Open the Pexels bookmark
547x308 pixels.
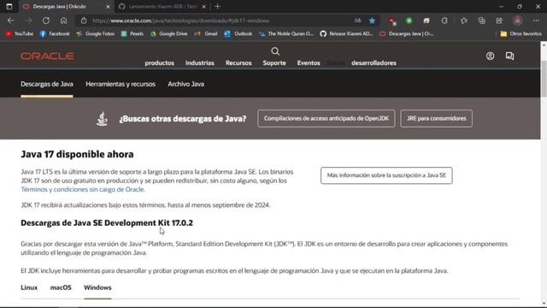click(x=132, y=34)
